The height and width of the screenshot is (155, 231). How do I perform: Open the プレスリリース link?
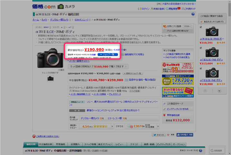[x=115, y=94]
